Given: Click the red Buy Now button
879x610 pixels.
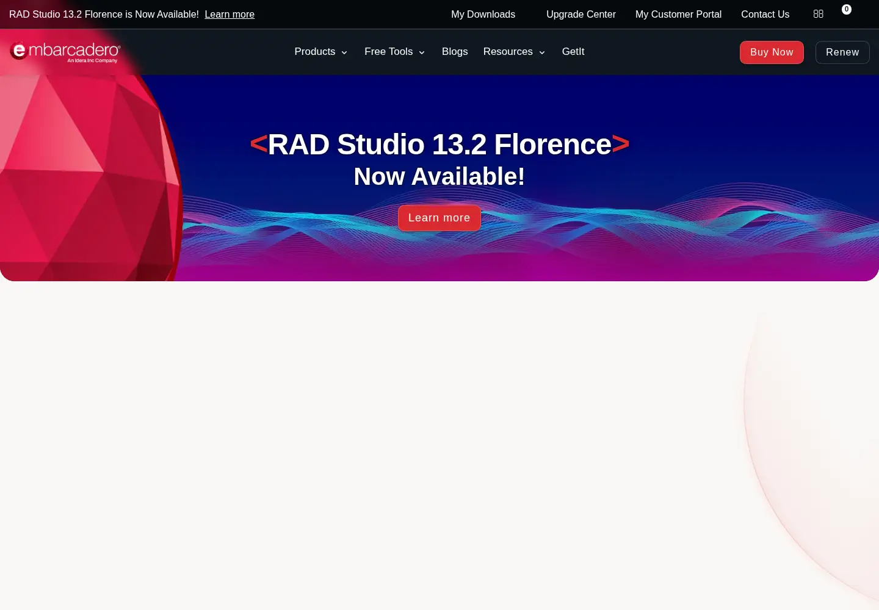Looking at the screenshot, I should coord(772,52).
